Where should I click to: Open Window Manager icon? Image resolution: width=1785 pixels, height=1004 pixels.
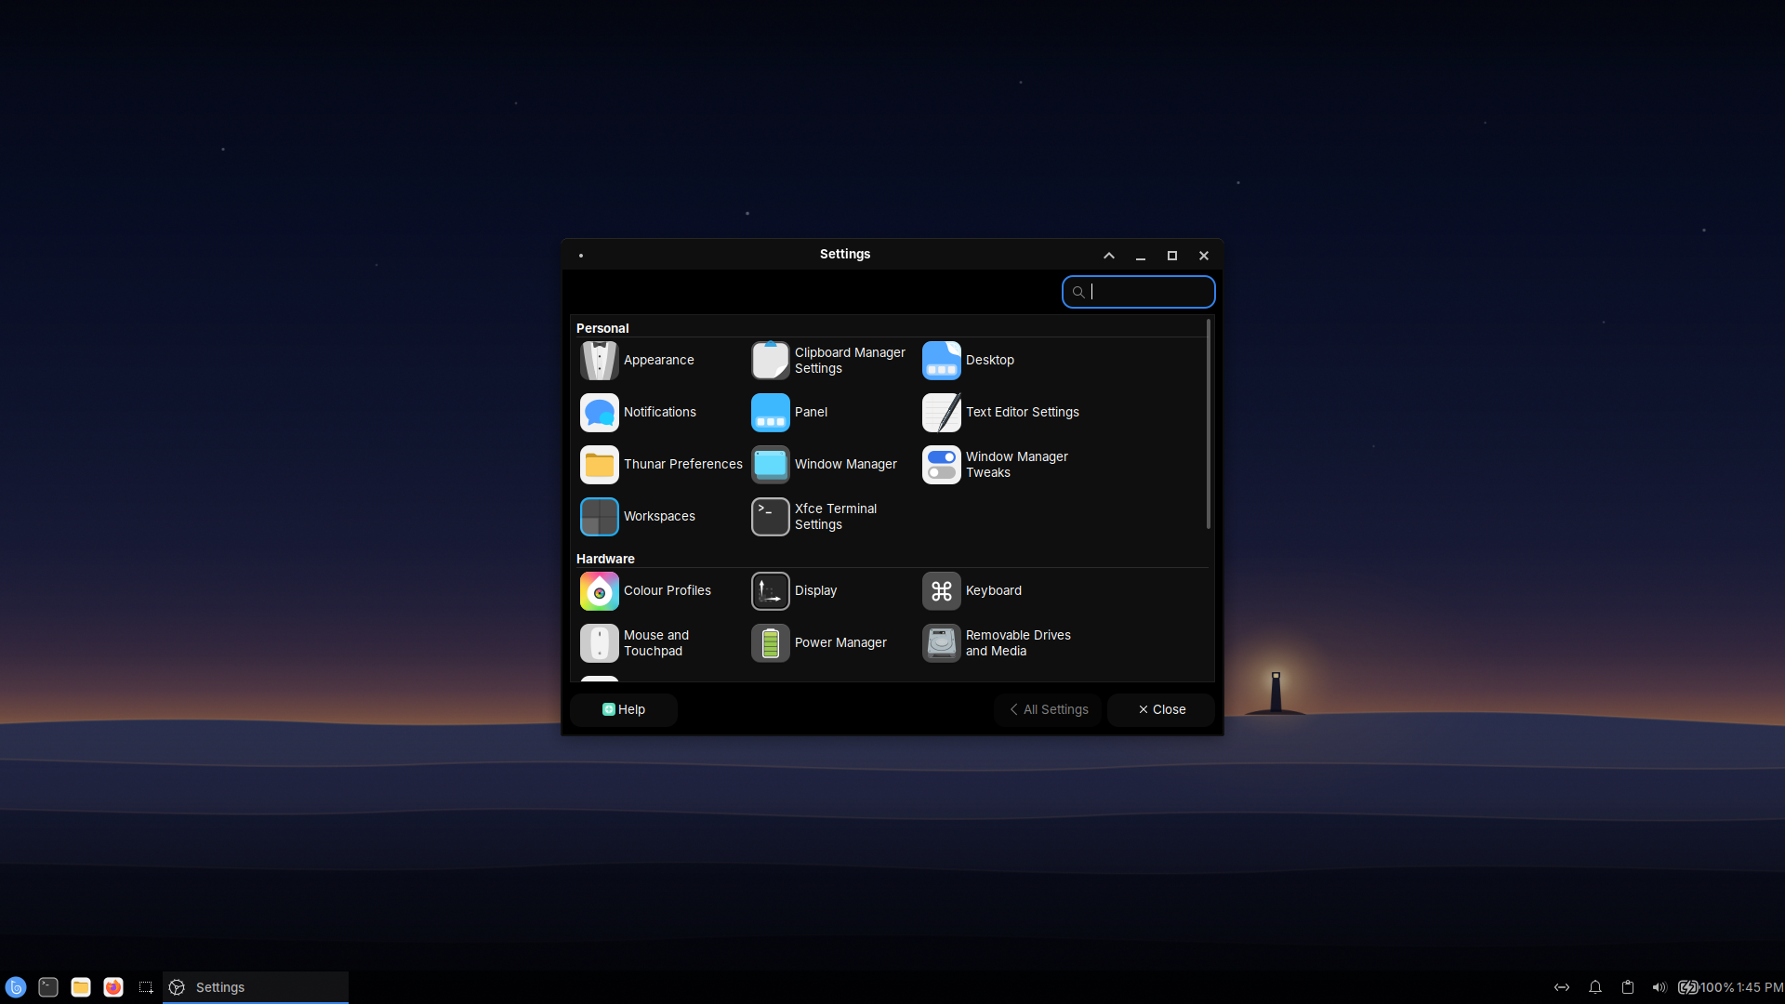click(770, 465)
